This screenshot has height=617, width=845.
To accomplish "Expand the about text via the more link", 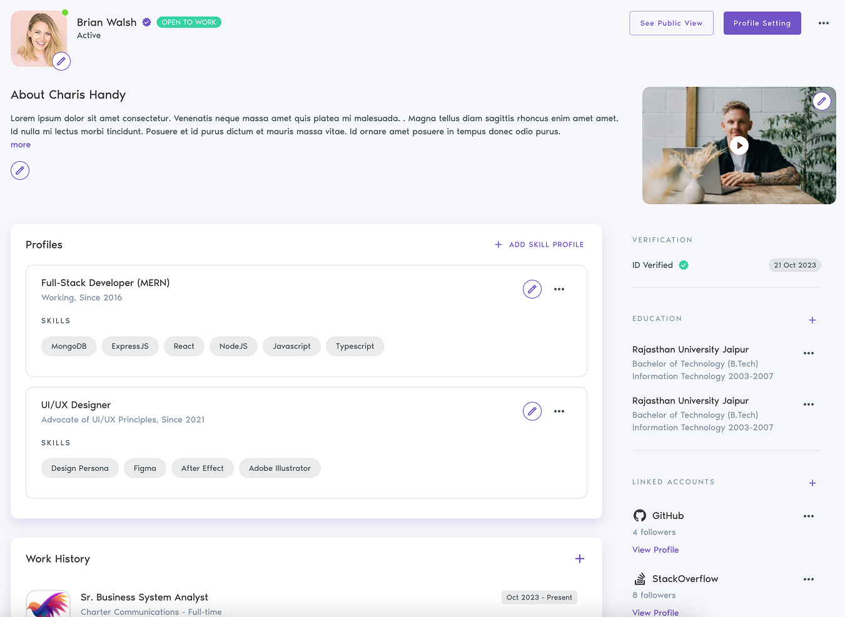I will pos(20,144).
